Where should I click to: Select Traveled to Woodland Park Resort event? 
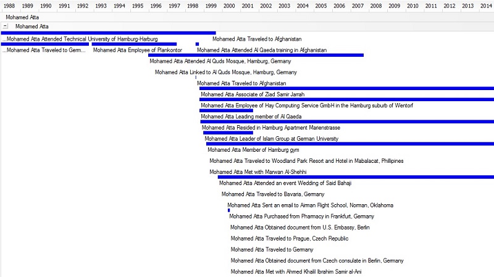tap(306, 161)
